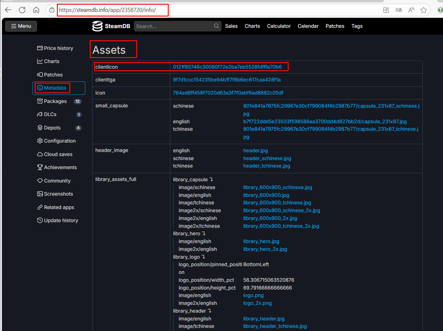
Task: Click the Configuration gear icon
Action: tap(40, 141)
